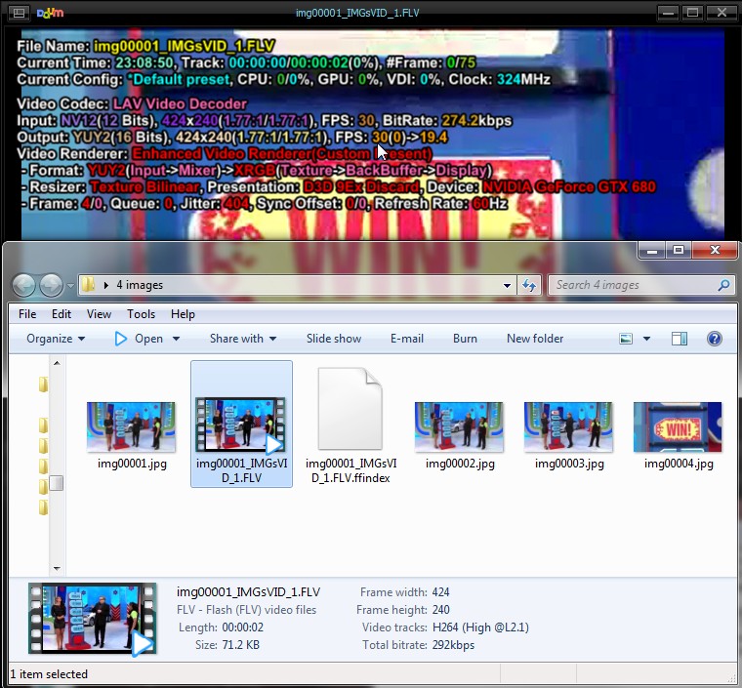Click Video tracks value H264 (High @L2.1)
Viewport: 742px width, 688px height.
click(480, 627)
